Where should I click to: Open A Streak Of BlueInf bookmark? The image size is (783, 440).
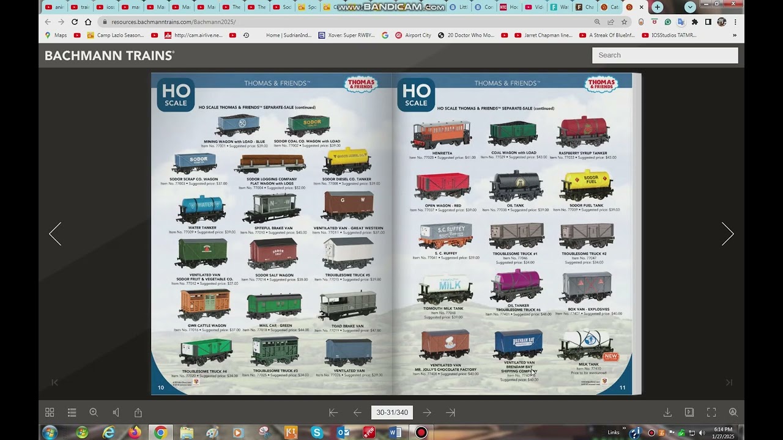tap(607, 35)
